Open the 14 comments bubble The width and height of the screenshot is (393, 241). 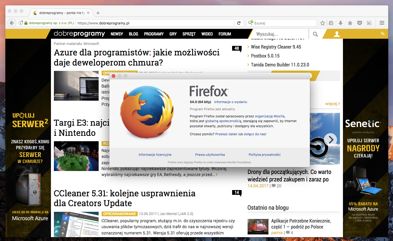tap(237, 193)
